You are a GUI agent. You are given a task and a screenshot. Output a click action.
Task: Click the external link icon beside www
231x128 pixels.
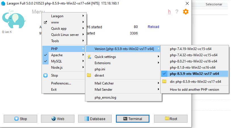pos(45,22)
